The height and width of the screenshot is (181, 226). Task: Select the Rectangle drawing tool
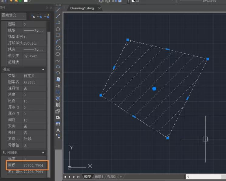[x=58, y=35]
